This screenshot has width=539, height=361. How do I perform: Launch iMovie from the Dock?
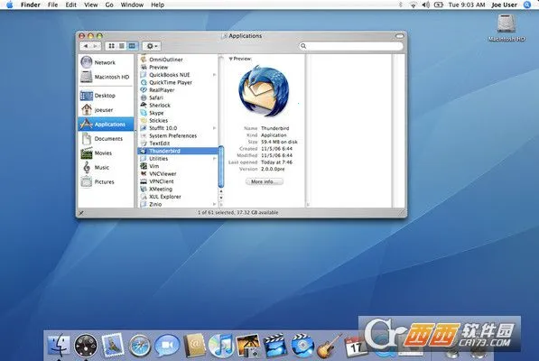[275, 346]
